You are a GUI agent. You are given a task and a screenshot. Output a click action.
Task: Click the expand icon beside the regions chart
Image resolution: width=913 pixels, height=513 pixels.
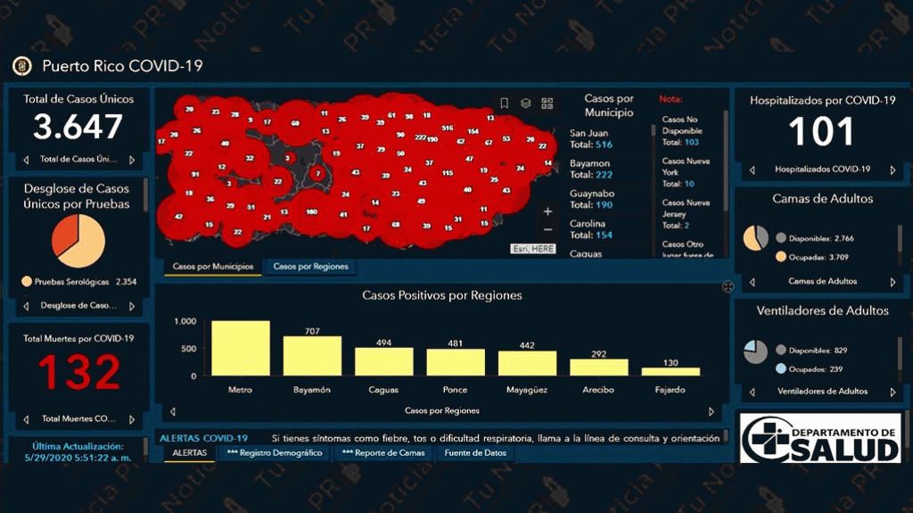pyautogui.click(x=728, y=286)
